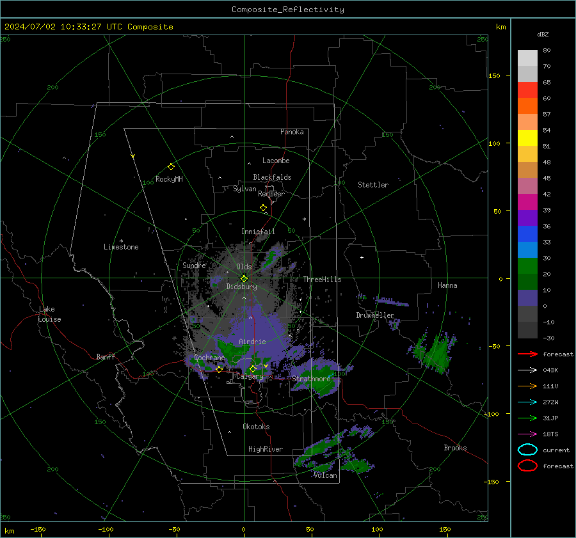Click the Drumheller city label
The width and height of the screenshot is (576, 538).
(375, 315)
